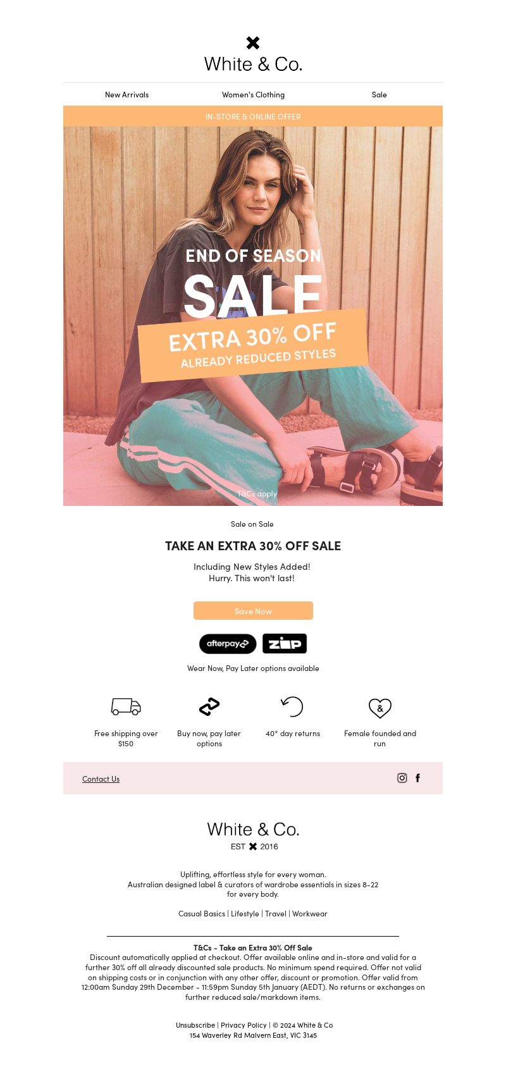Click the White & Co. EST 2016 footer logo
Viewport: 506px width, 1065px height.
[x=253, y=836]
